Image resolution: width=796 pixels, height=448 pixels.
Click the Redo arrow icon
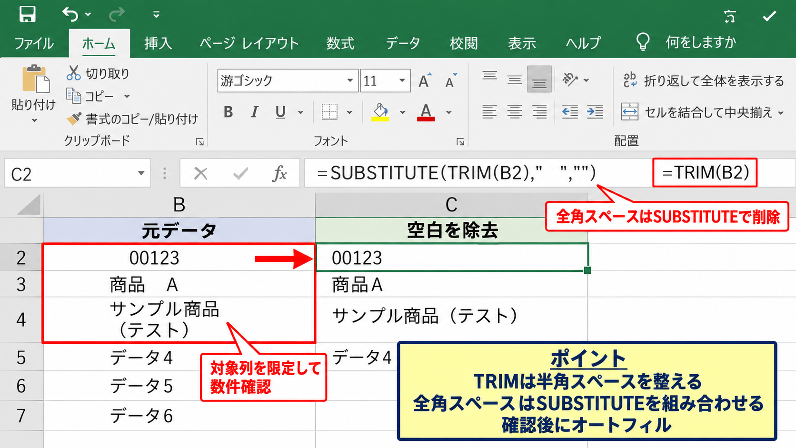pyautogui.click(x=116, y=15)
